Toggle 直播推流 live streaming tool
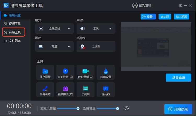The image size is (196, 116). pos(65,90)
